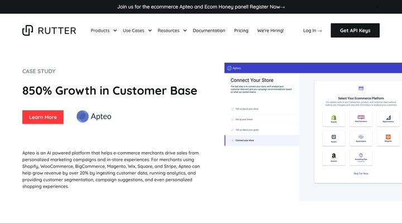The image size is (402, 223).
Task: Select the WooCommerce platform tile
Action: coord(361,118)
